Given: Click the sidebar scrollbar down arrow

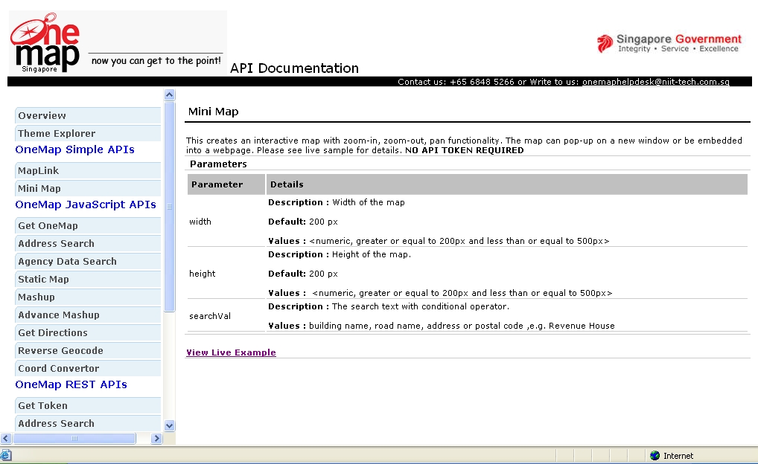Looking at the screenshot, I should (x=169, y=426).
